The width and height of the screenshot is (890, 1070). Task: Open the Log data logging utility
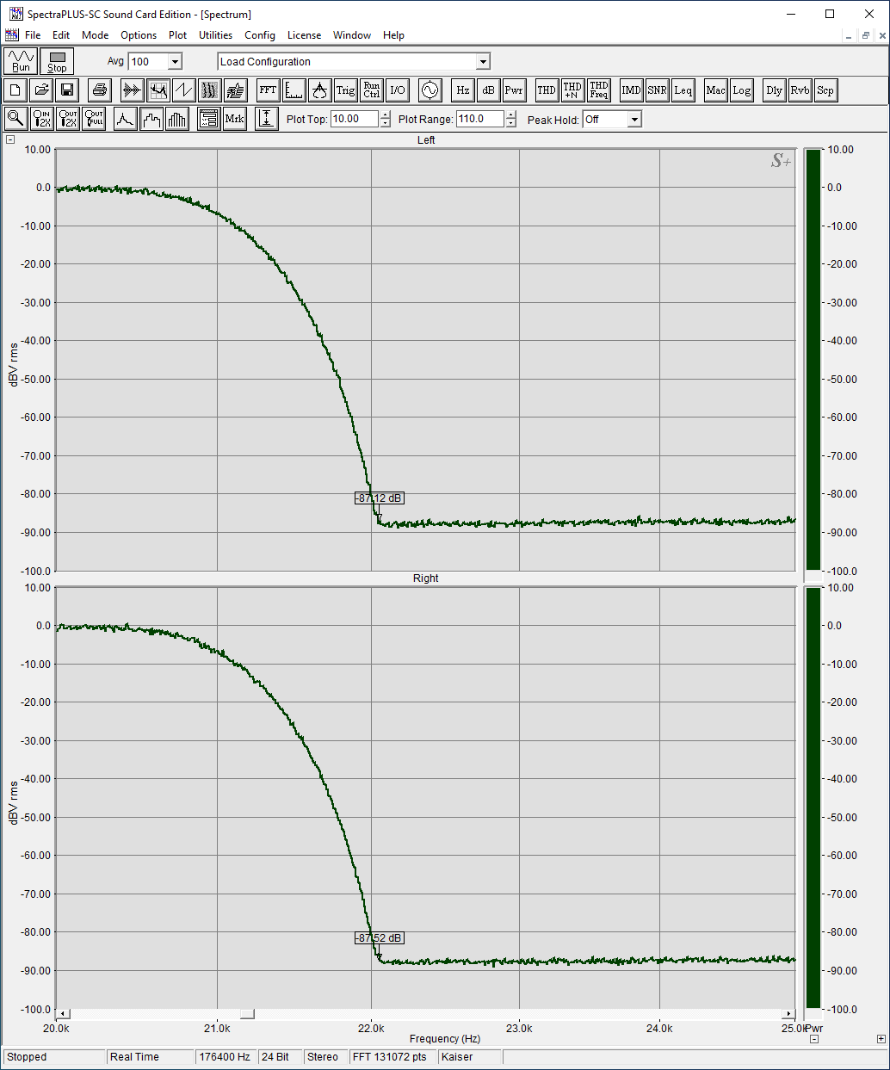[741, 90]
